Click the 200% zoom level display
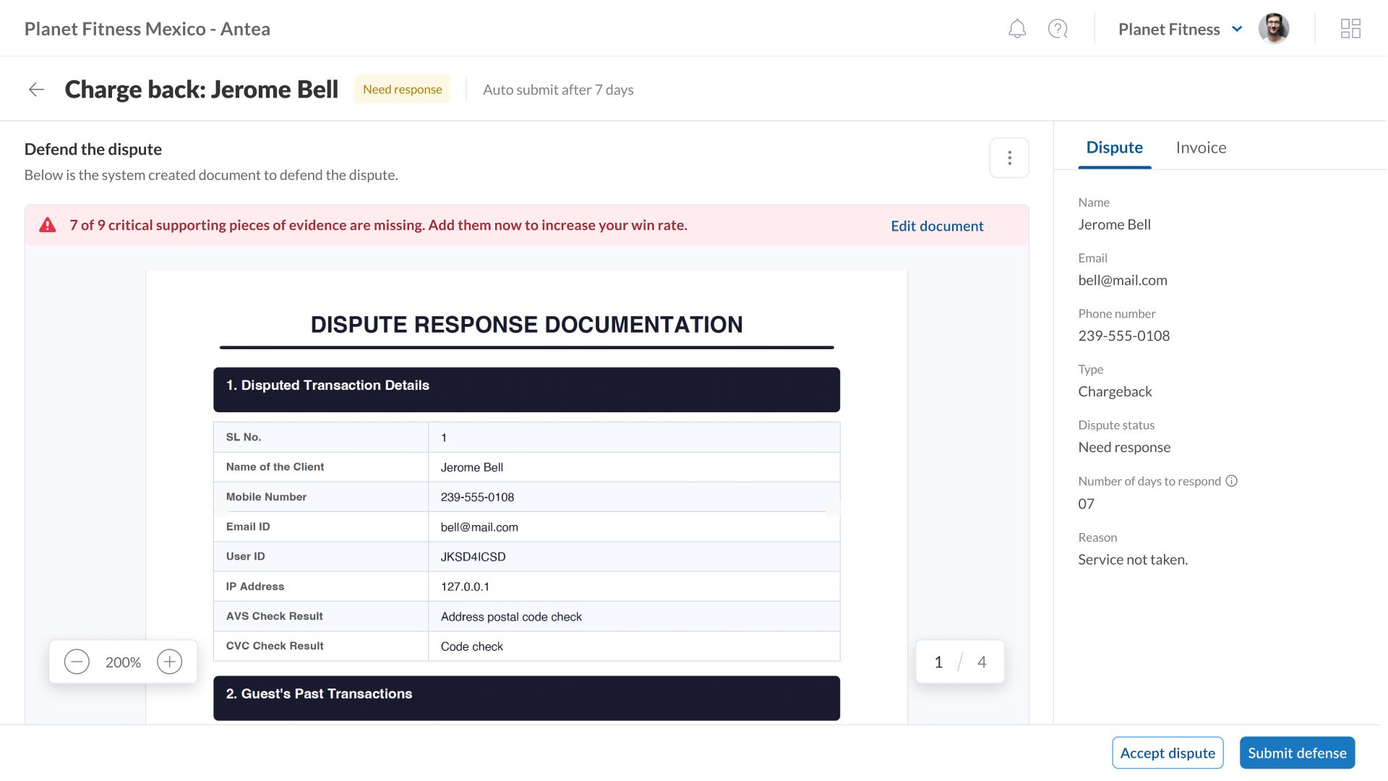This screenshot has width=1388, height=781. (x=123, y=662)
